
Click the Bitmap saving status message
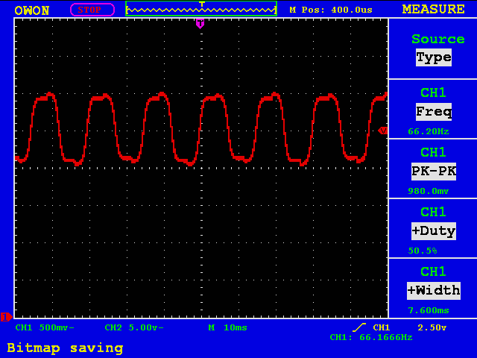click(65, 348)
